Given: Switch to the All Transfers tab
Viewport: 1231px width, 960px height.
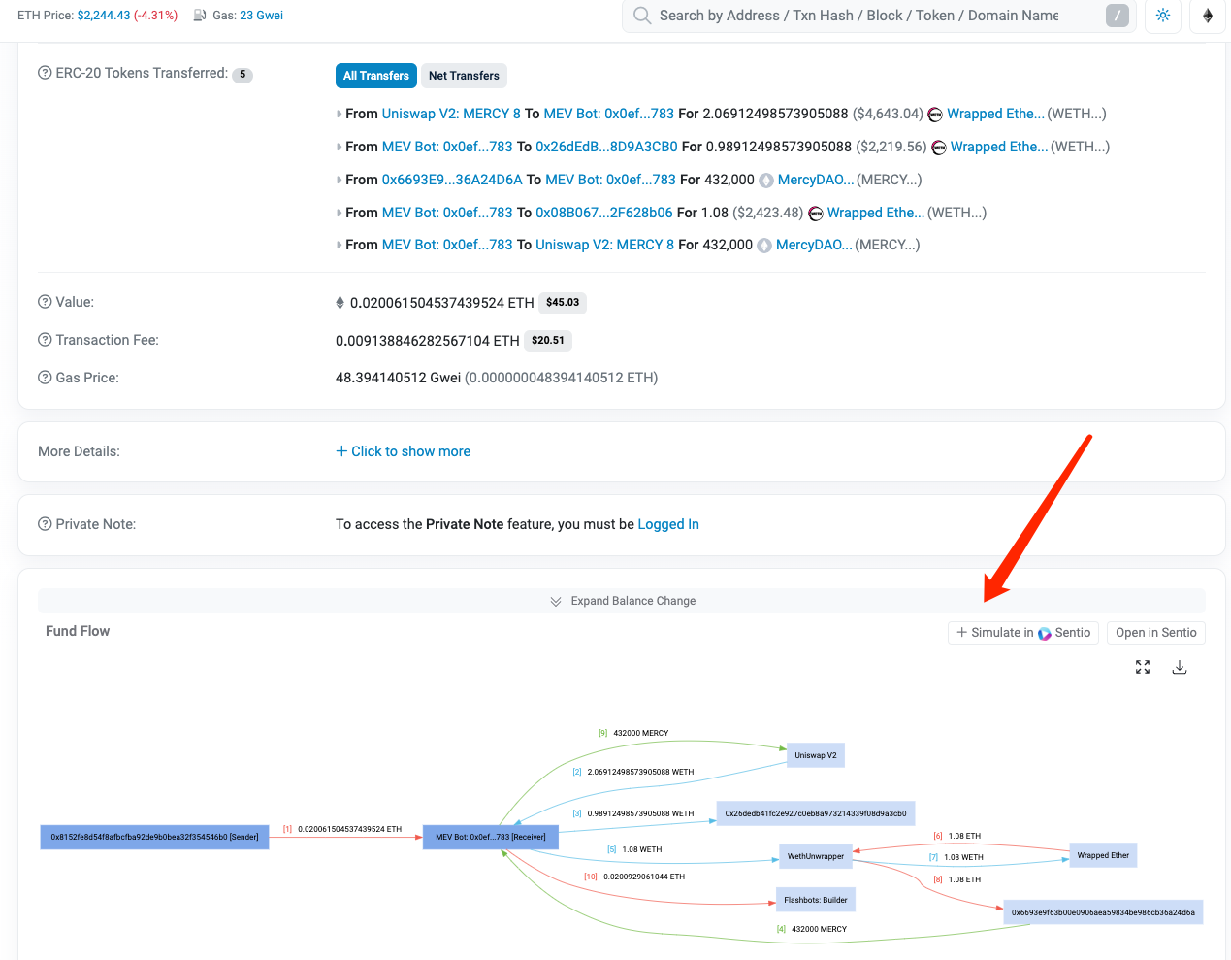Looking at the screenshot, I should point(375,76).
